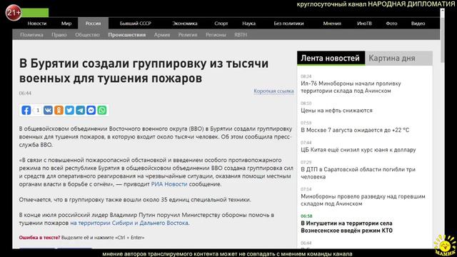Open the Мир menu section

click(x=66, y=24)
